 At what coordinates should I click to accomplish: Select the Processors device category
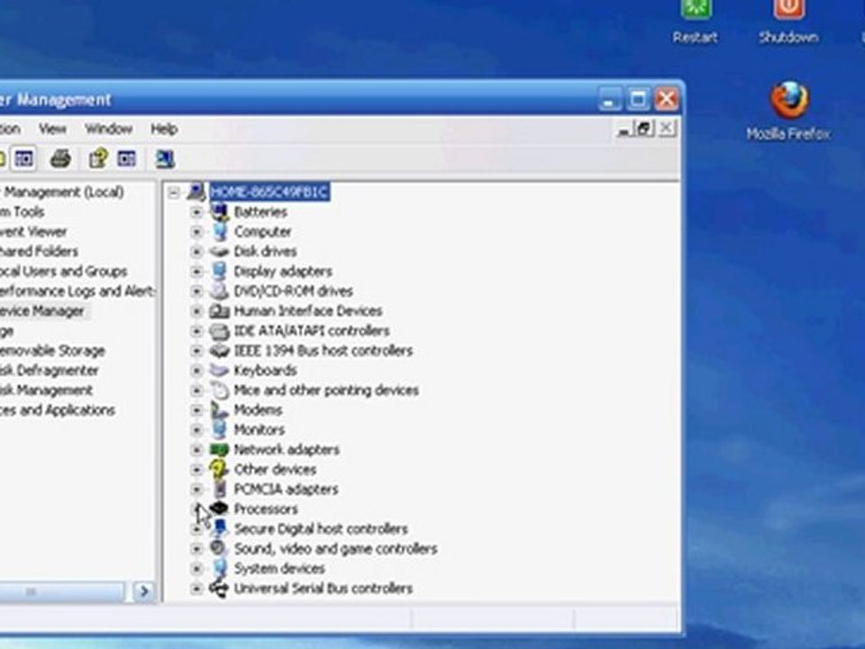click(x=265, y=509)
